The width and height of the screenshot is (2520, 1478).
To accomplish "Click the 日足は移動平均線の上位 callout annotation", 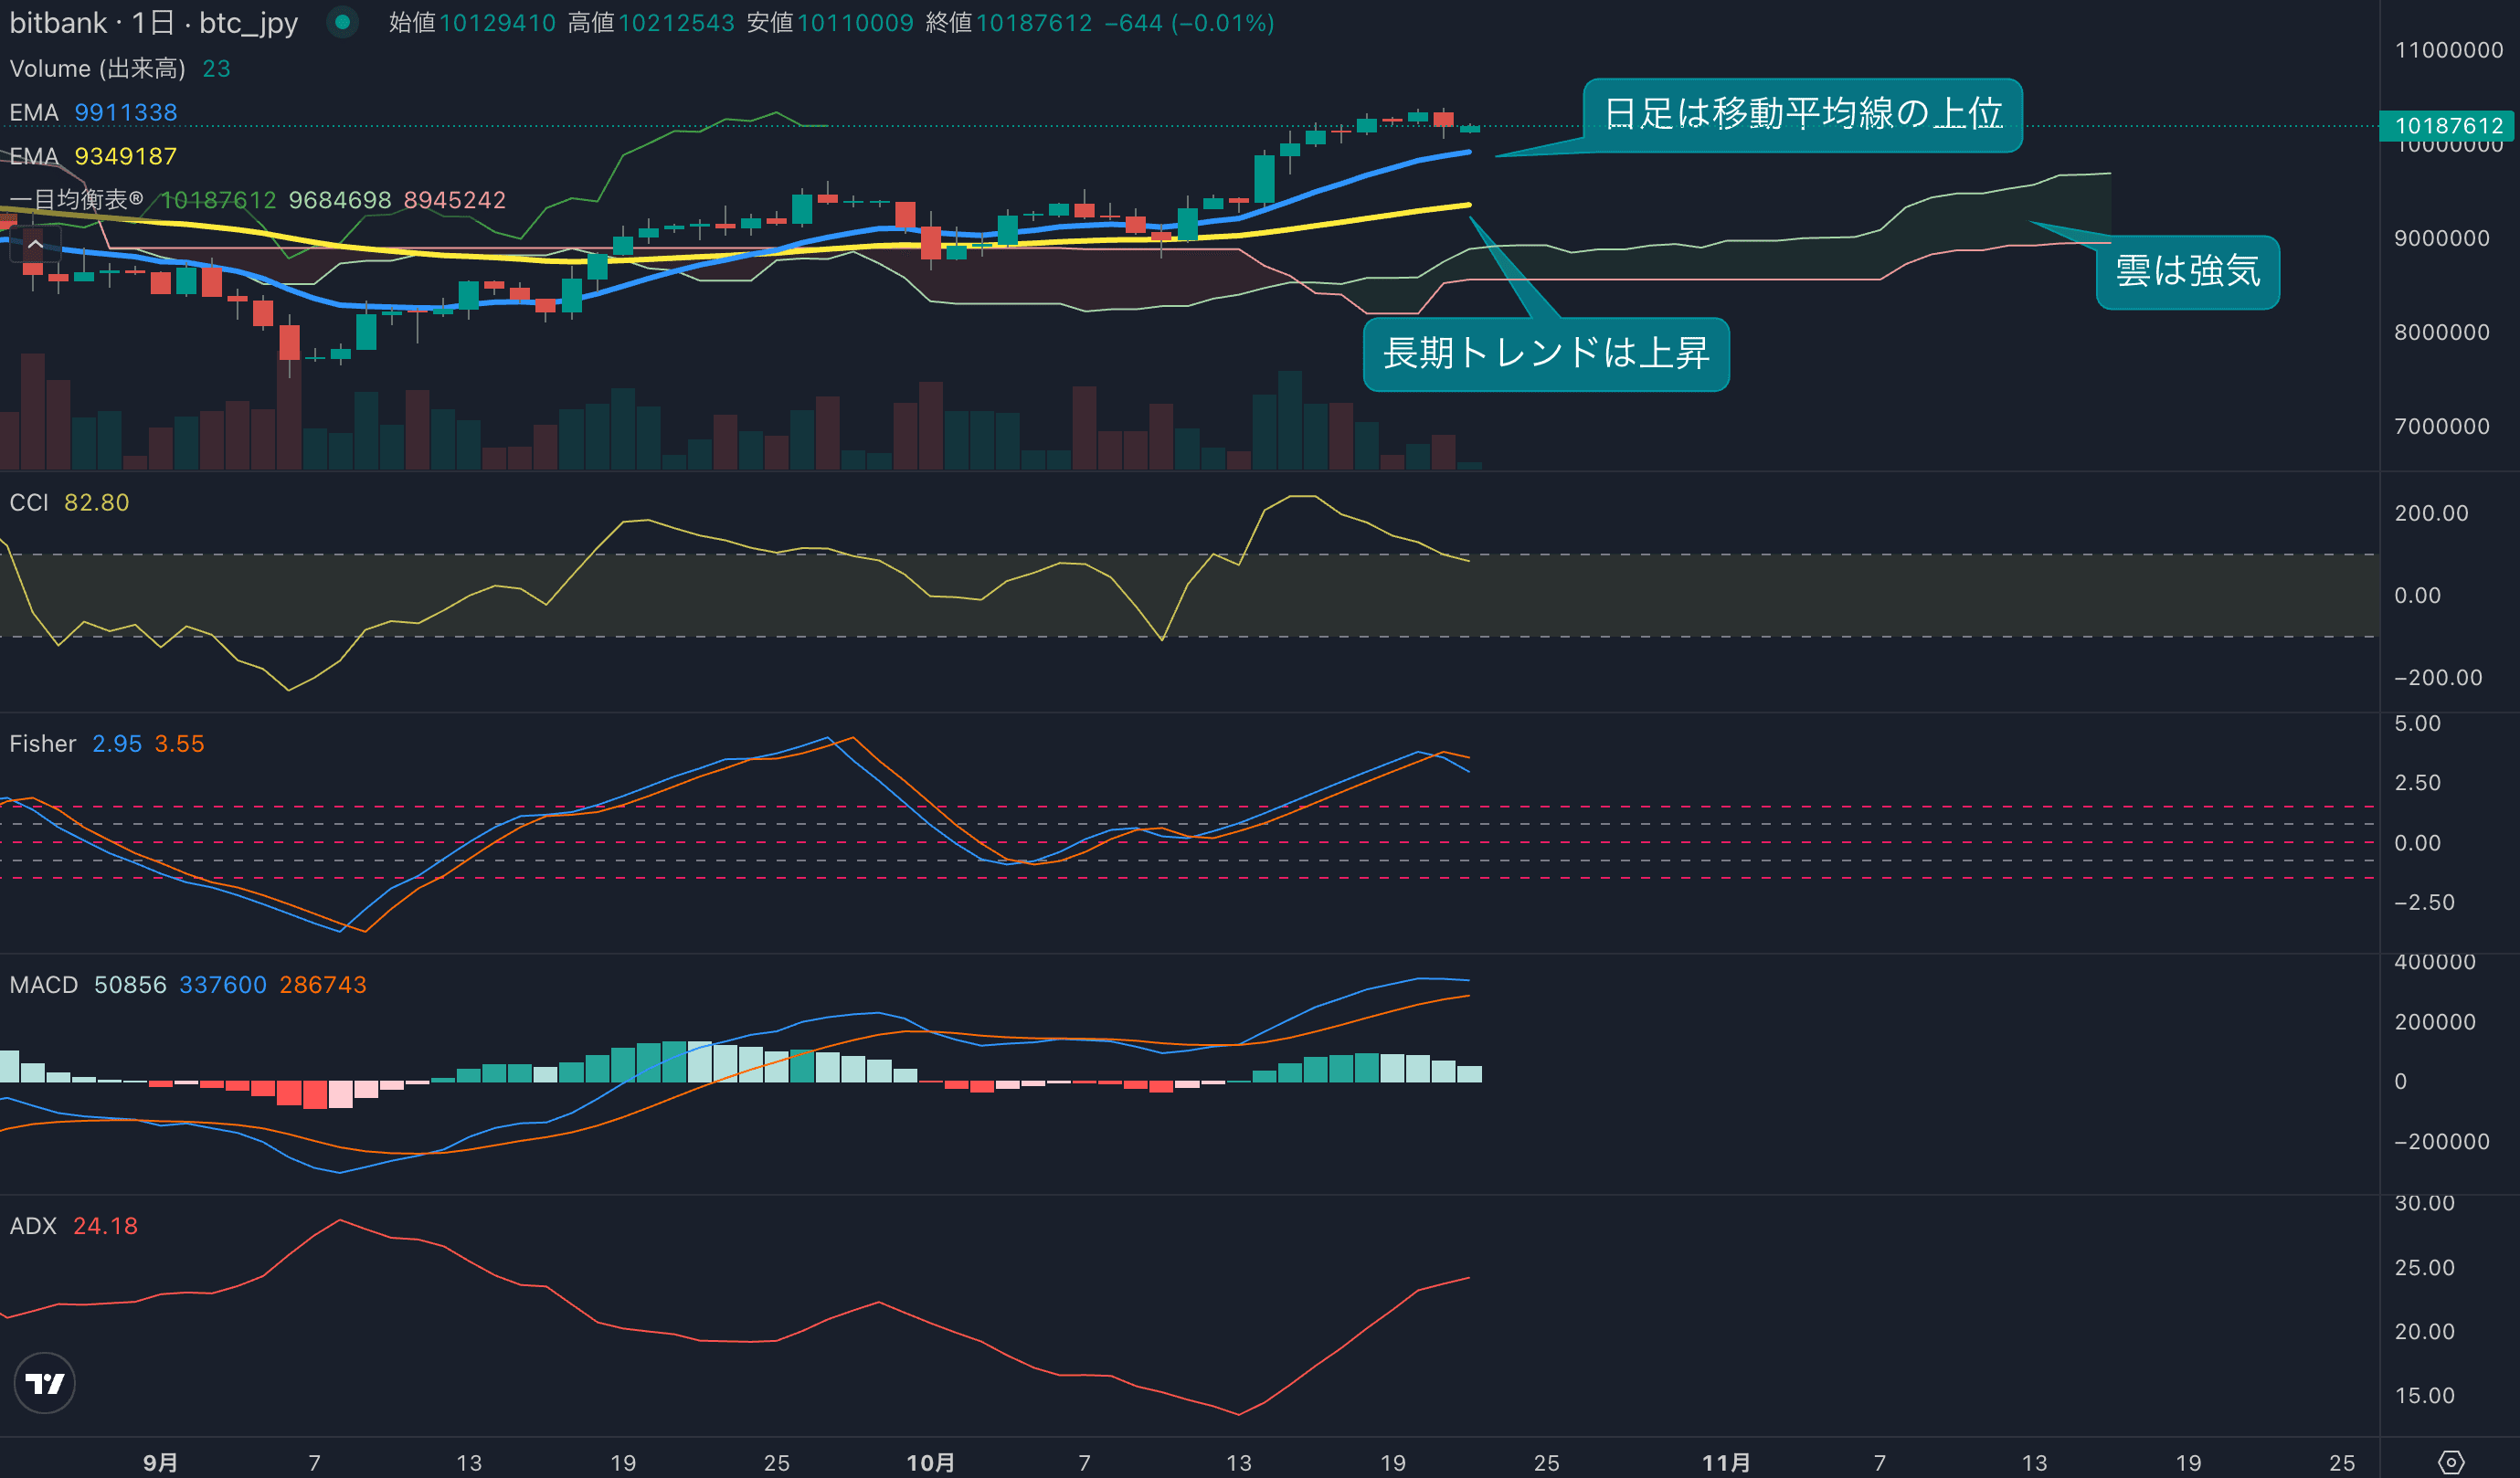I will [x=1802, y=114].
